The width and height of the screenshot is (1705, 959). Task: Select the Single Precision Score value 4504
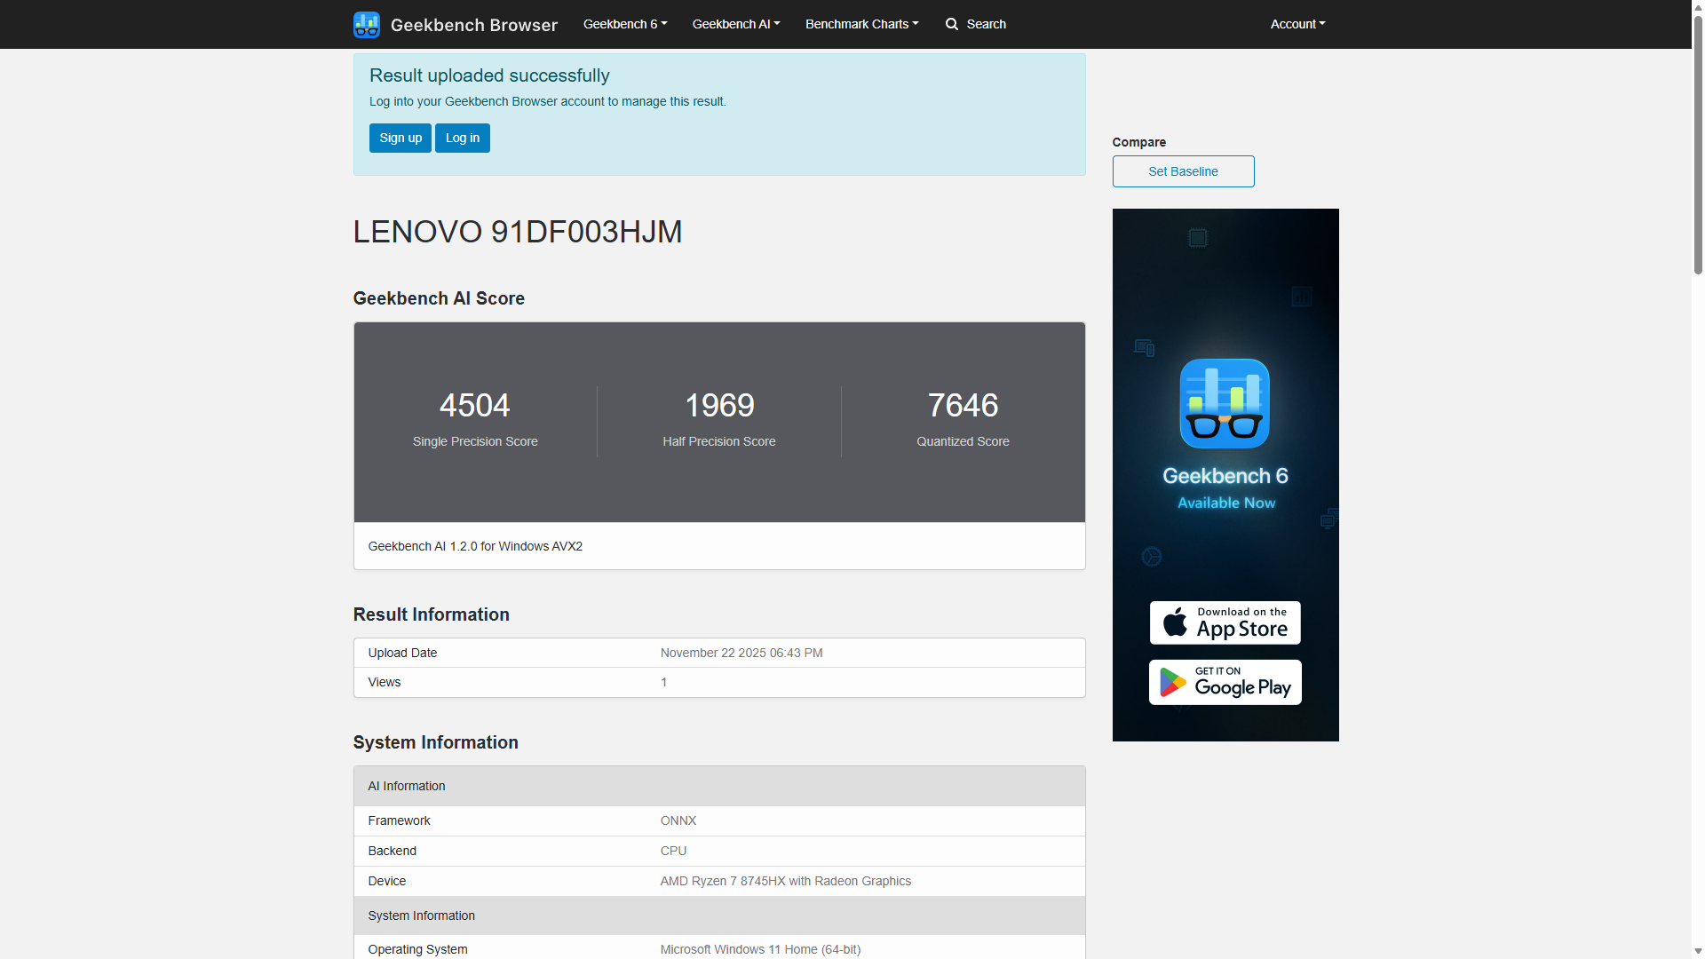pos(474,406)
